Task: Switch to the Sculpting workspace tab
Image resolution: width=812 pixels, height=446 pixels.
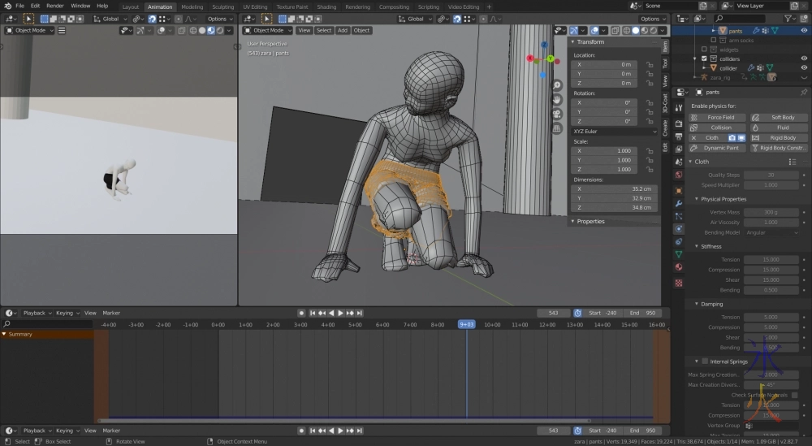Action: [x=222, y=6]
